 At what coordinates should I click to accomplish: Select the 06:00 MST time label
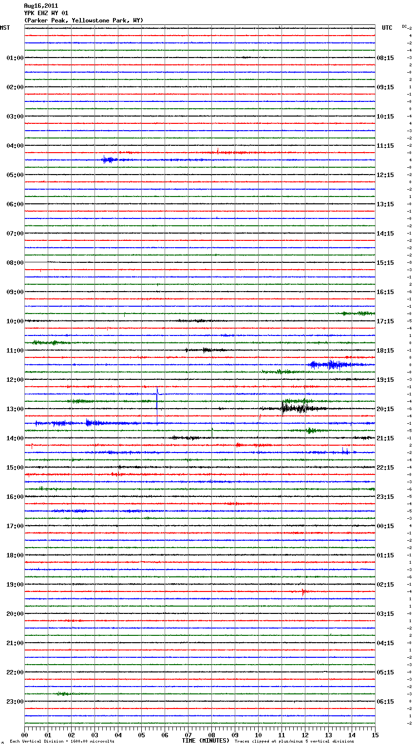15,204
